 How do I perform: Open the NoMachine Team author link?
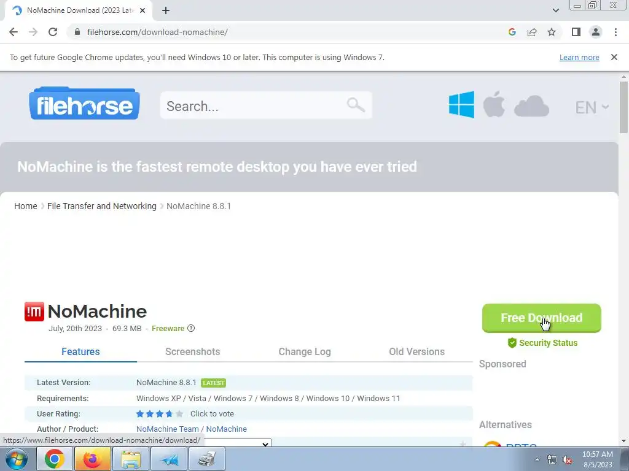168,429
